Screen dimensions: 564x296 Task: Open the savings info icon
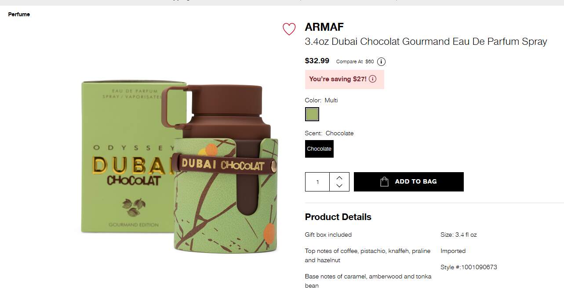pos(372,79)
